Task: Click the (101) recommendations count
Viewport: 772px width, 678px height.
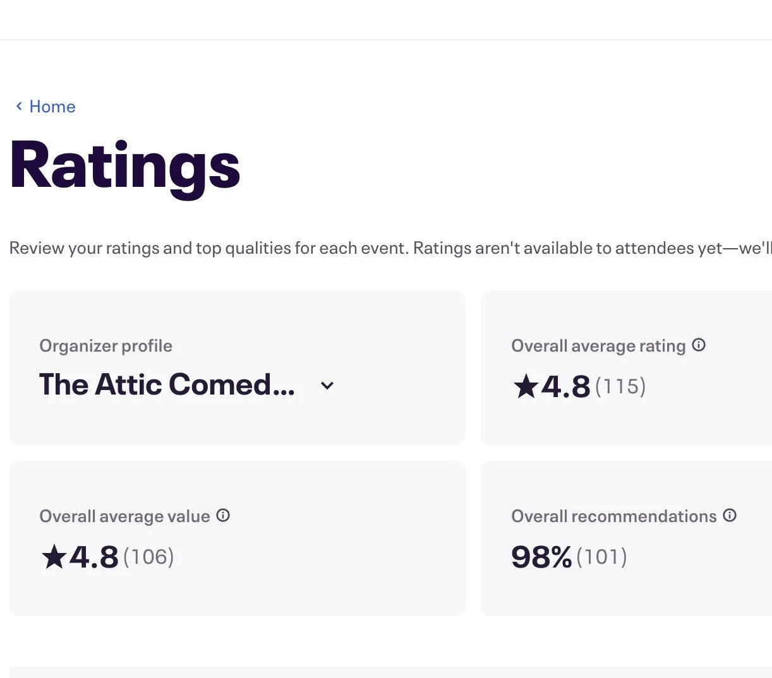Action: 601,557
